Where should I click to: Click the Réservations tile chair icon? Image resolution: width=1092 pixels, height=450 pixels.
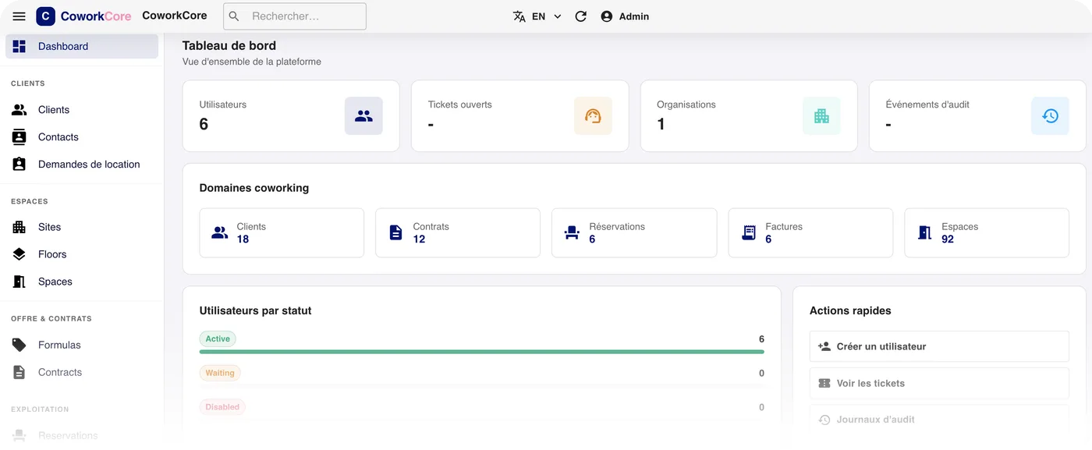pyautogui.click(x=573, y=232)
